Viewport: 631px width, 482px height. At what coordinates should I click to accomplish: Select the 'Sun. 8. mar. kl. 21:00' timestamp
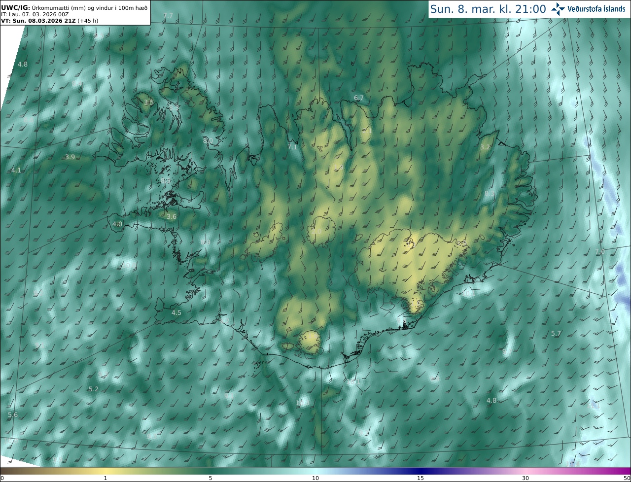point(488,9)
